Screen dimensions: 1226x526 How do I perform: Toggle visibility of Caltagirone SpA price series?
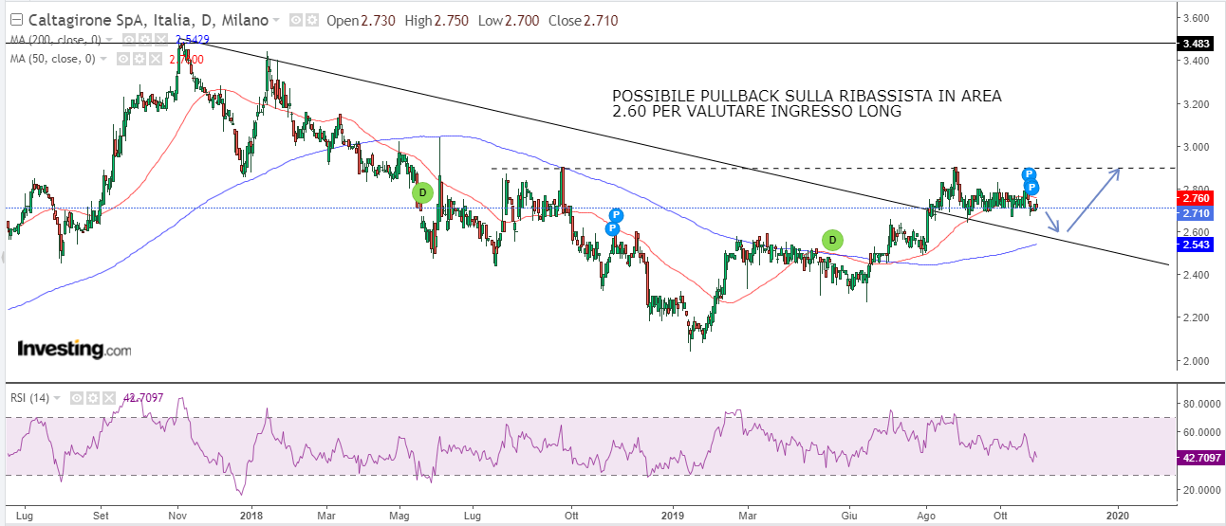[x=297, y=20]
